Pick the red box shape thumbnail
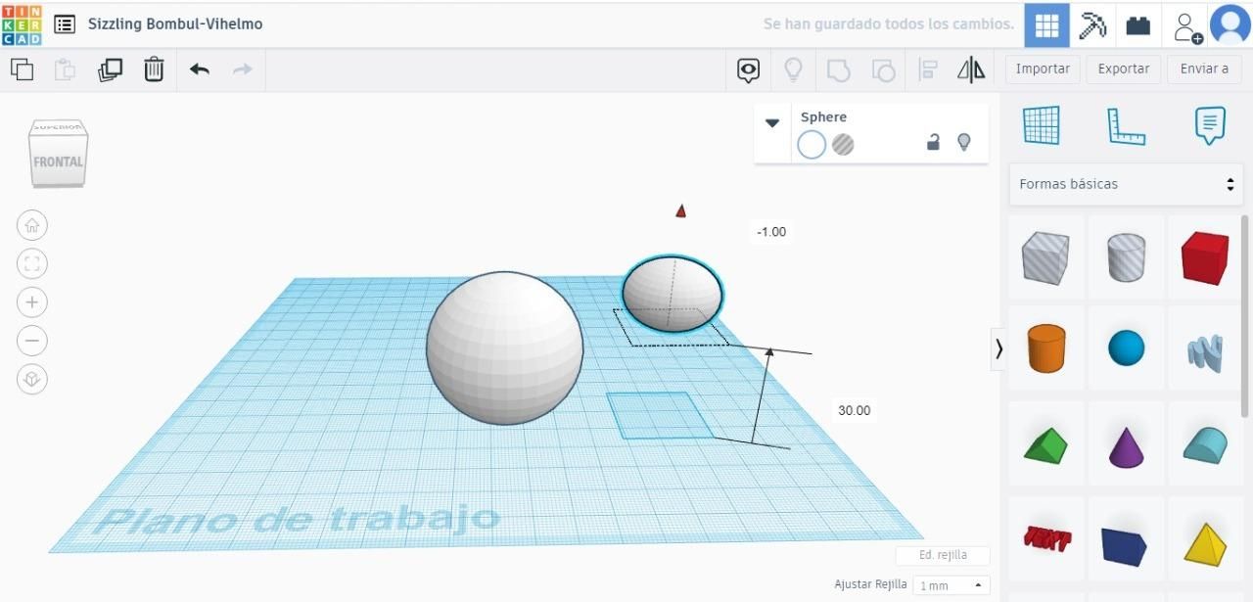 tap(1204, 258)
